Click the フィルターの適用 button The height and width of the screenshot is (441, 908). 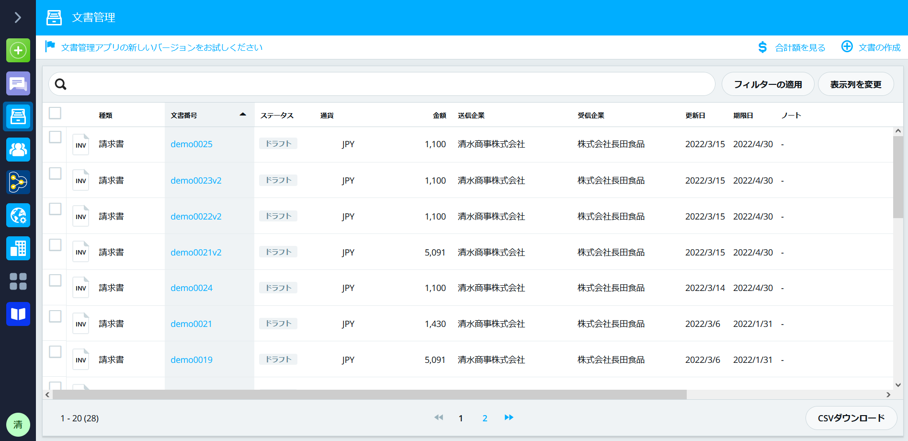(768, 84)
